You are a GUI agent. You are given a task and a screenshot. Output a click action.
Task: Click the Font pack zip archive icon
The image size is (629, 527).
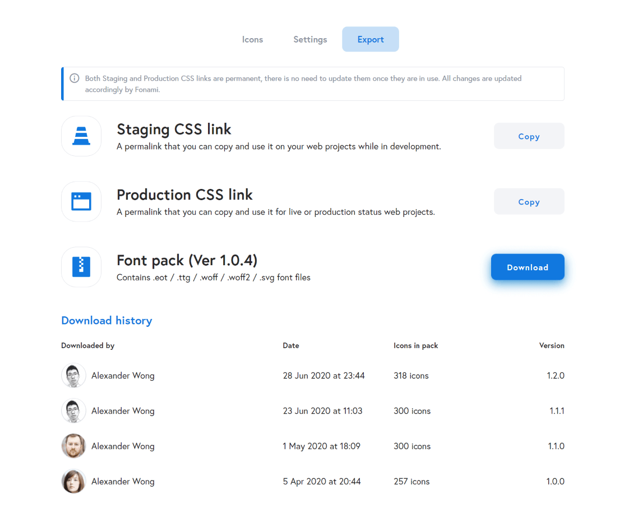(x=81, y=267)
